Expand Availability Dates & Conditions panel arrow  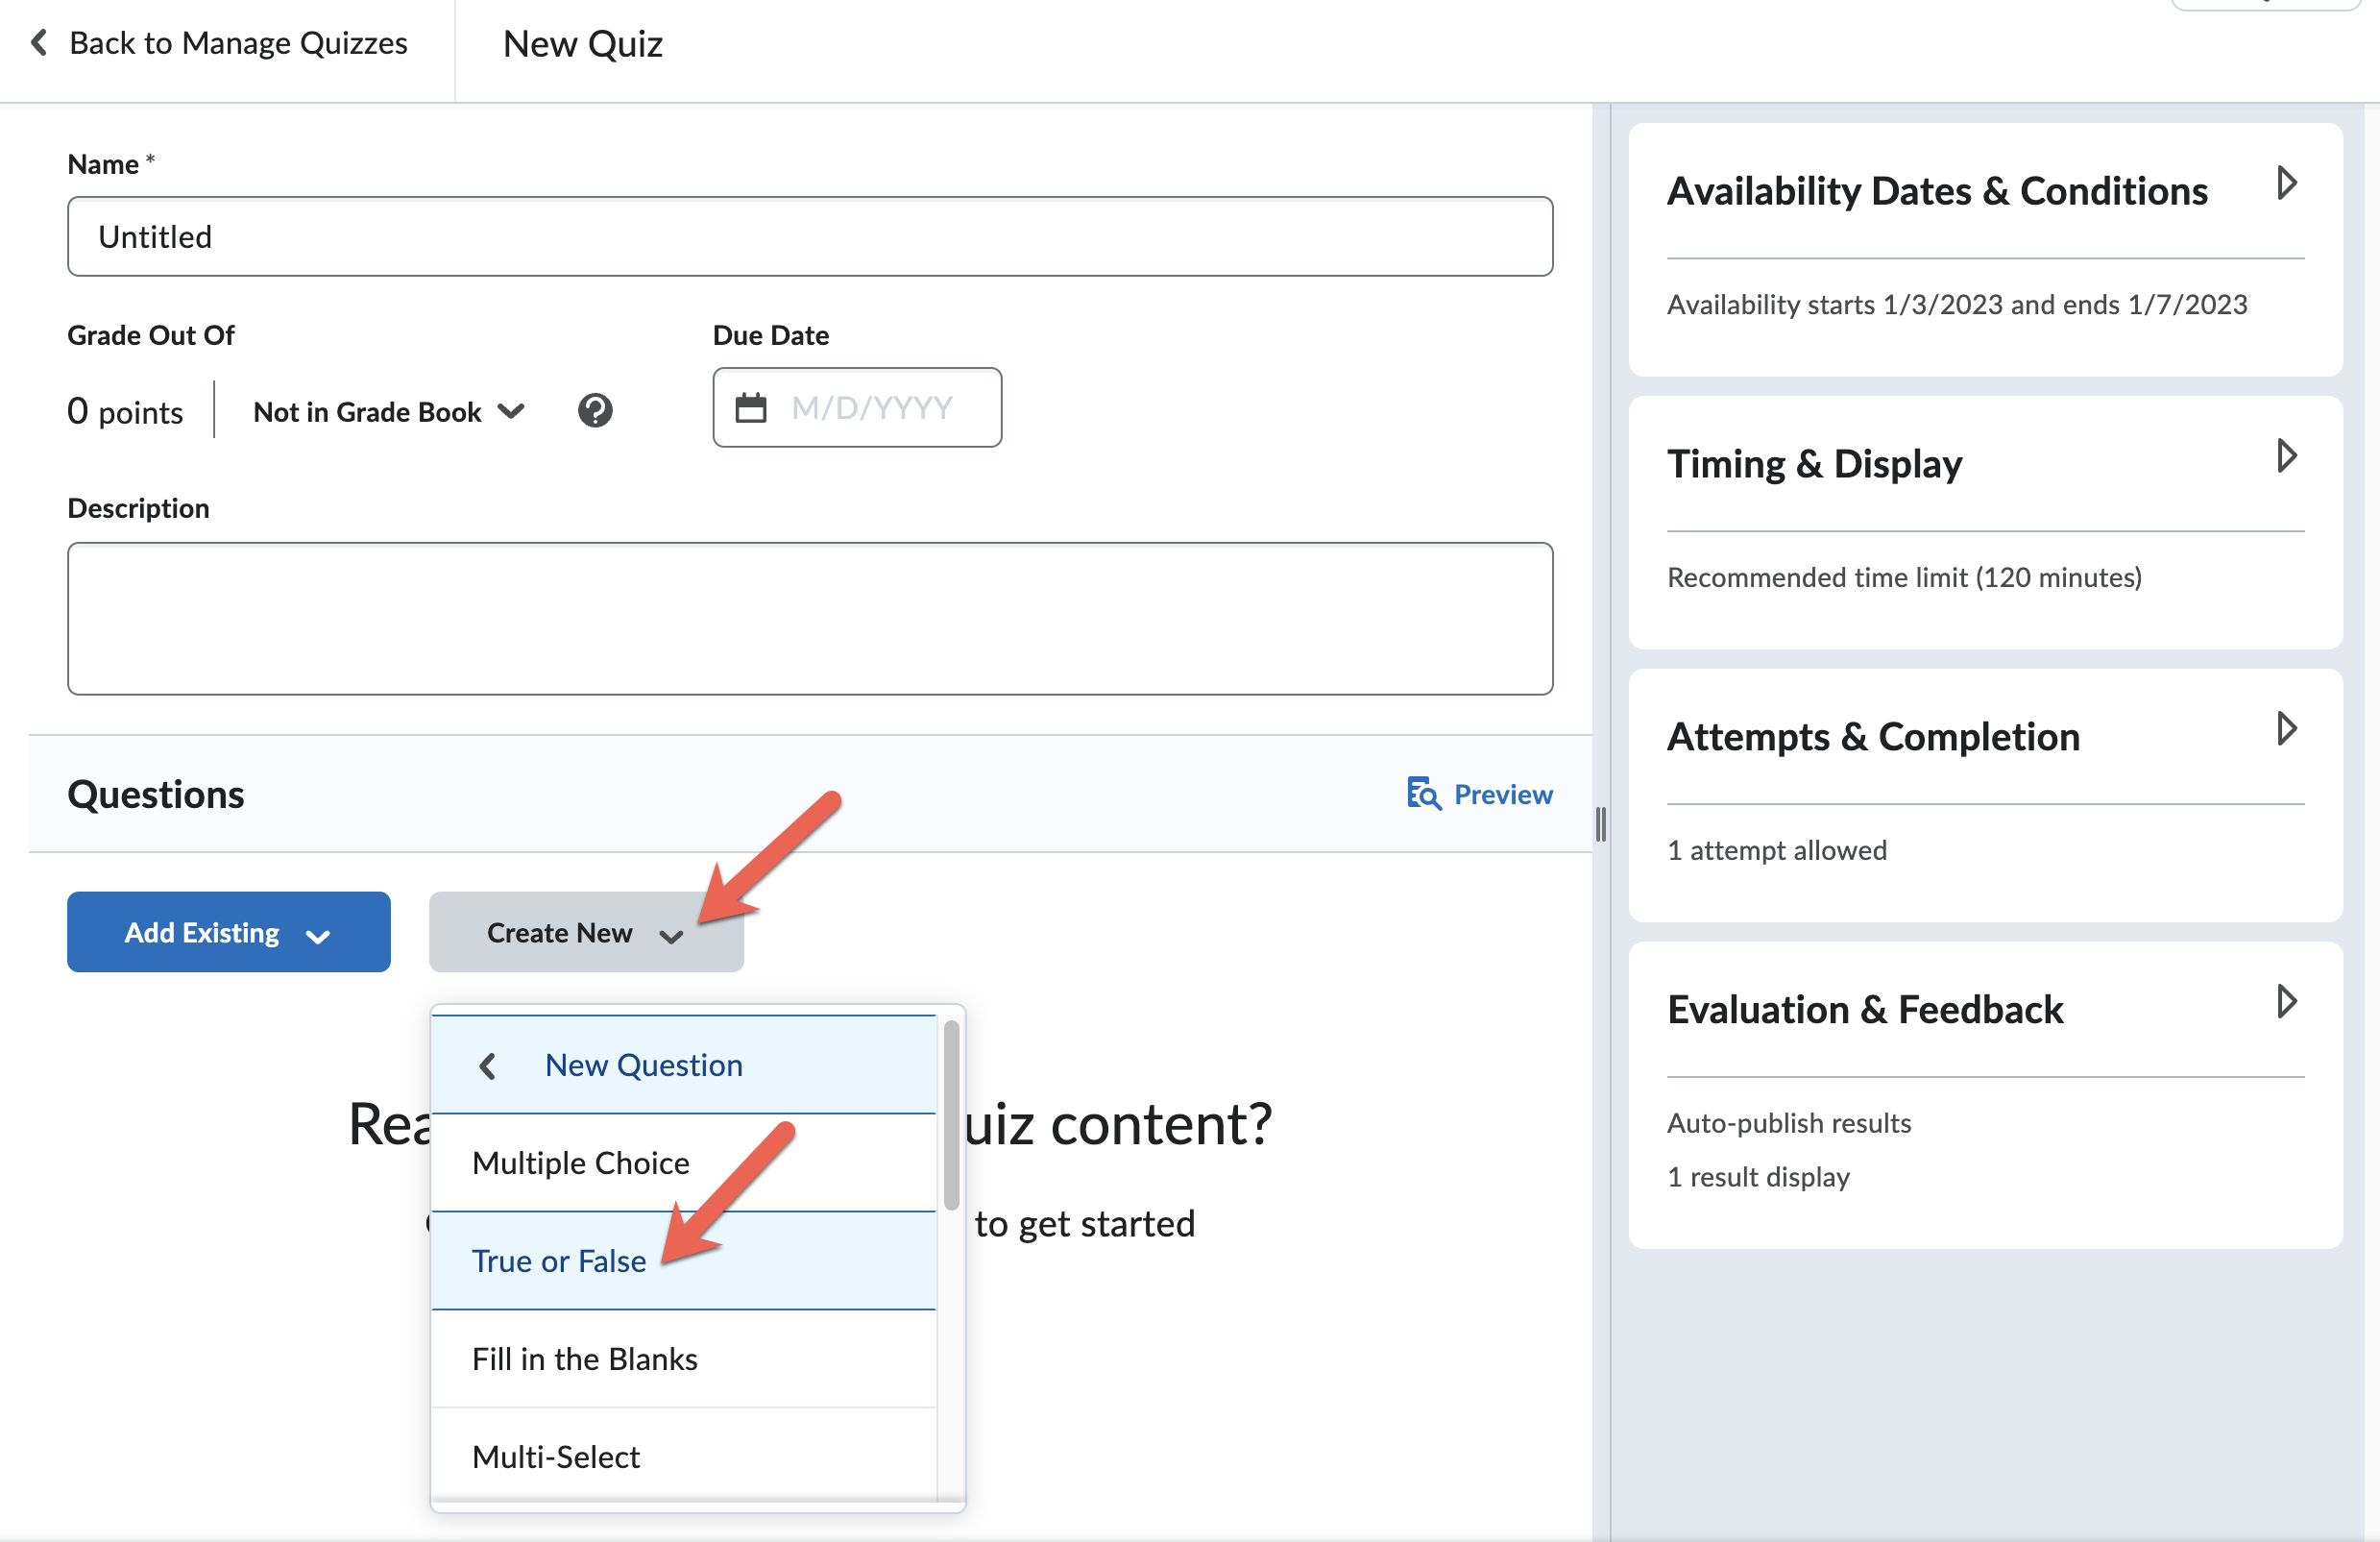click(2289, 182)
